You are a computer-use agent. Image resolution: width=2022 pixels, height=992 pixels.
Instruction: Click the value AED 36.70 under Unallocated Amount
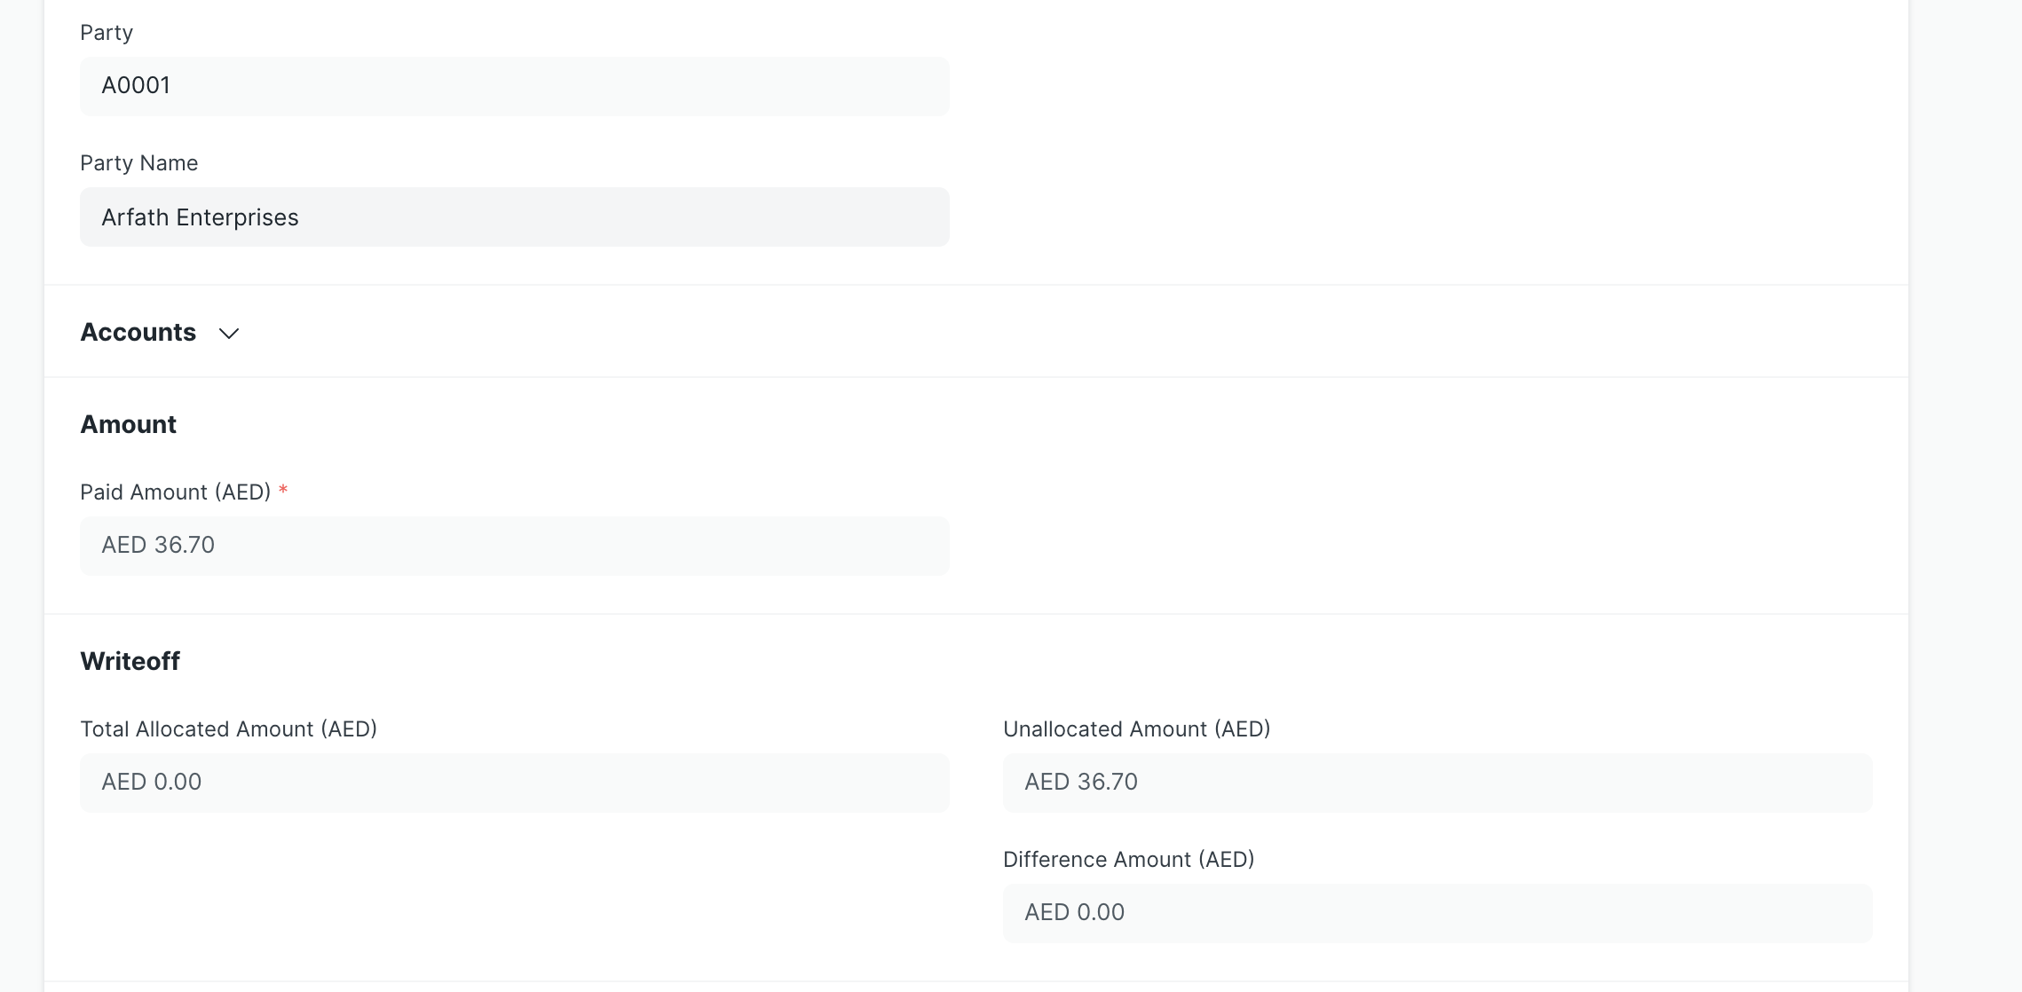coord(1081,782)
